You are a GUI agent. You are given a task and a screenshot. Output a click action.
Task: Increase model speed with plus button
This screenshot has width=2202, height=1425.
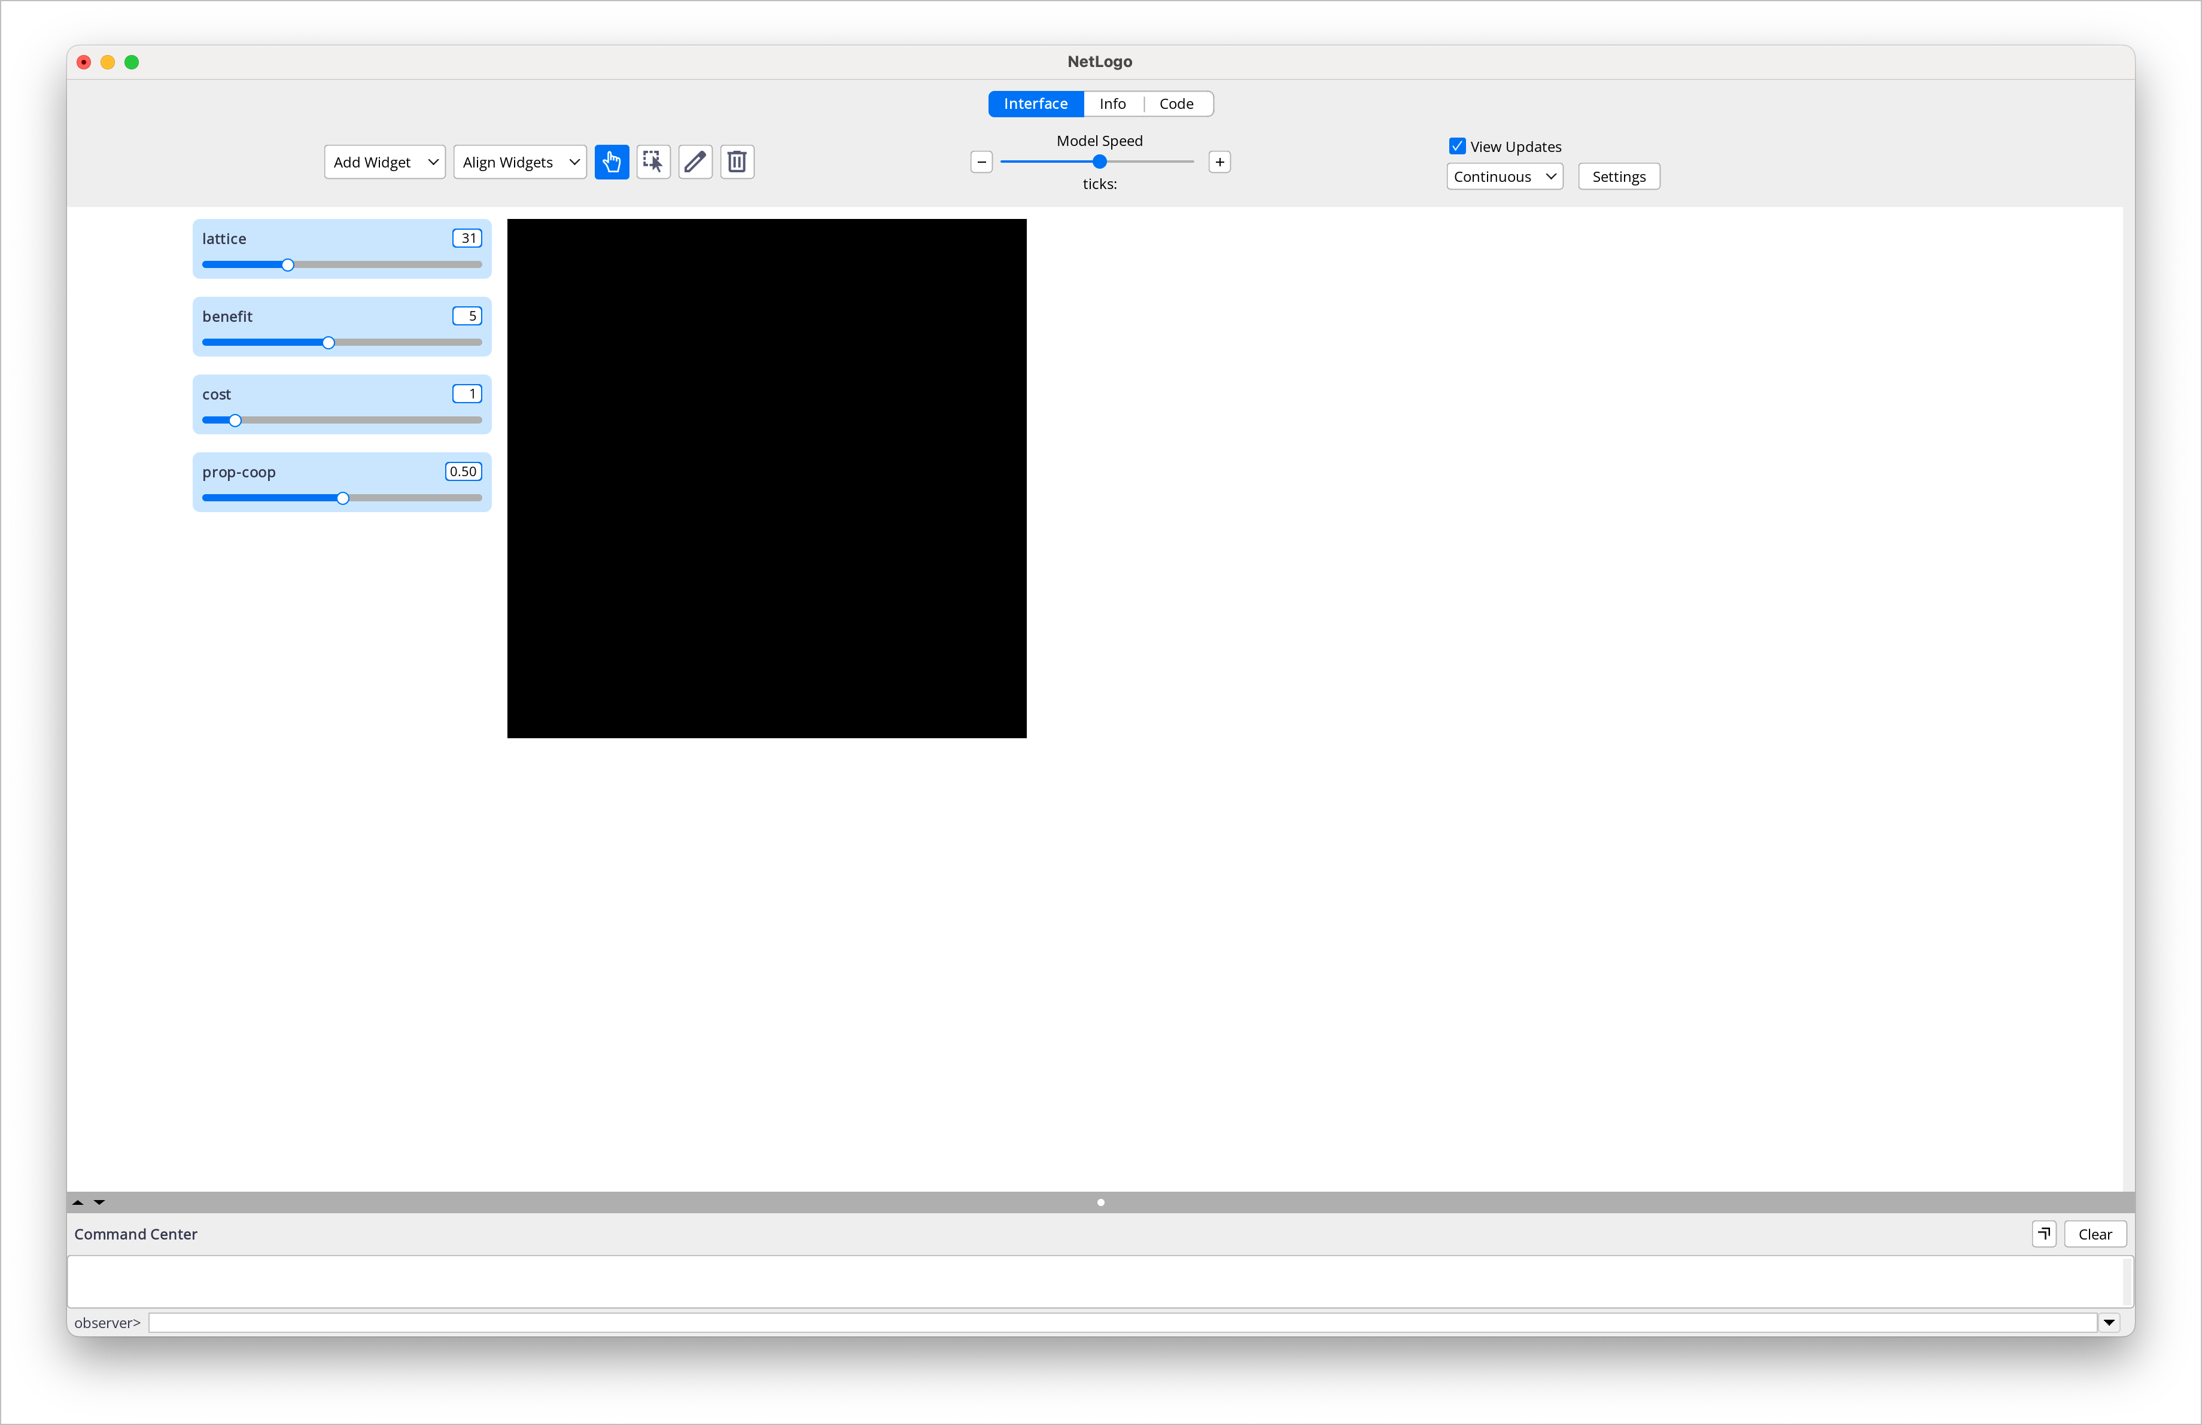[1219, 162]
